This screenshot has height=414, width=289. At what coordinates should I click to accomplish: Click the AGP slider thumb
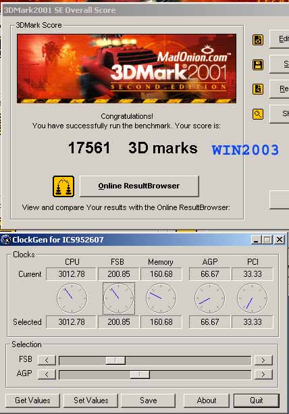(x=140, y=374)
